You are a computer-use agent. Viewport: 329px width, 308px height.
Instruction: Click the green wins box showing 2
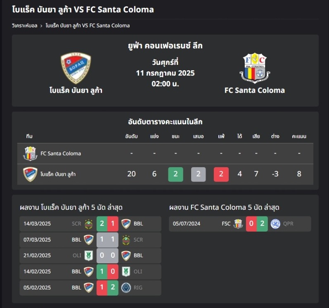click(x=175, y=174)
